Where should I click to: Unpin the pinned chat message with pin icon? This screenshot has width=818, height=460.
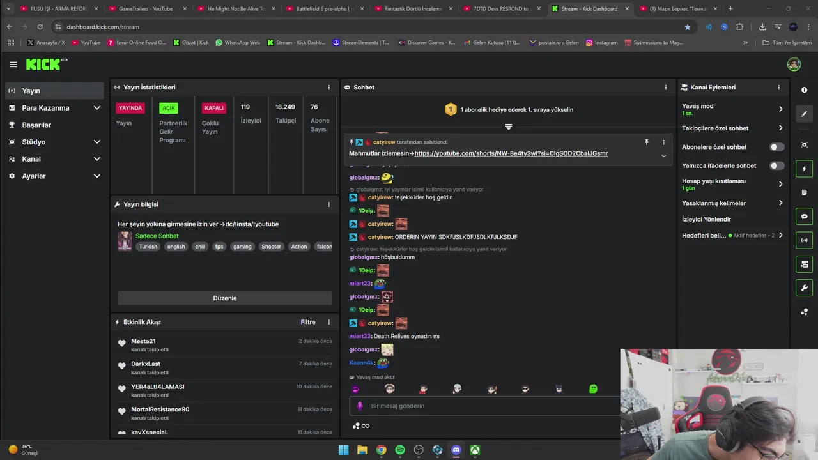coord(647,142)
